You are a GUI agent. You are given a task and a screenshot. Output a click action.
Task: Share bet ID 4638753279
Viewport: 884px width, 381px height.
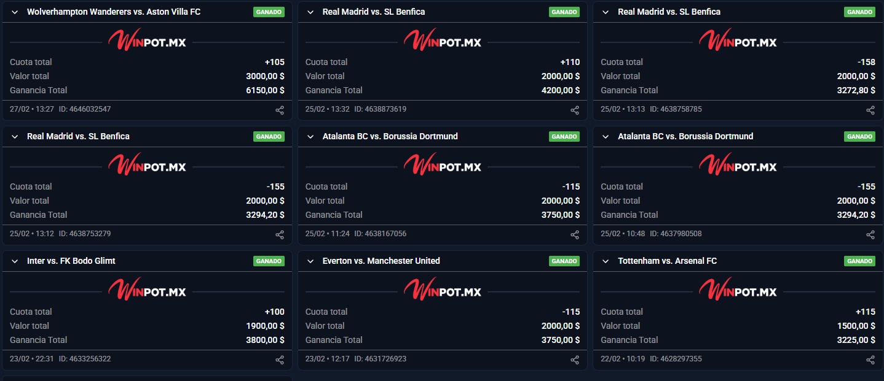[280, 235]
